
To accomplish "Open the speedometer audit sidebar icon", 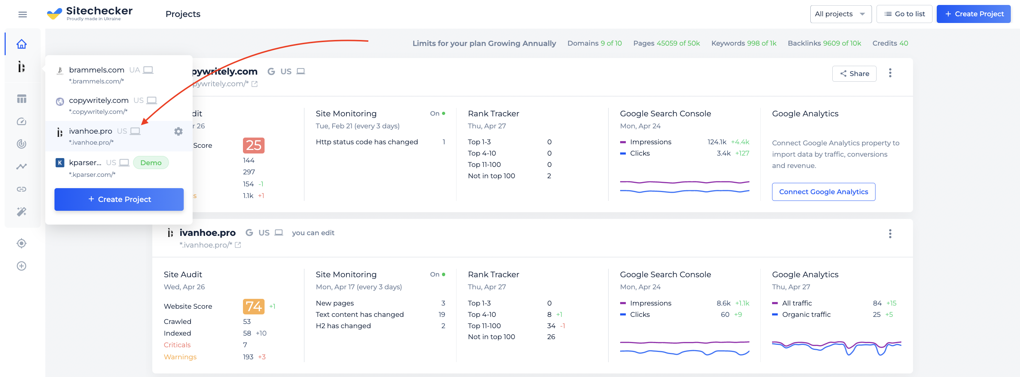I will pyautogui.click(x=22, y=121).
